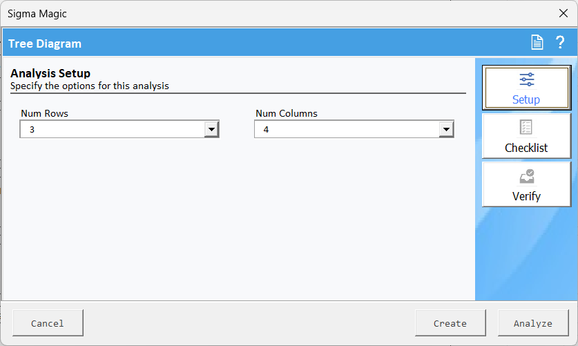Viewport: 578px width, 346px height.
Task: Select the Setup tab label
Action: point(526,99)
